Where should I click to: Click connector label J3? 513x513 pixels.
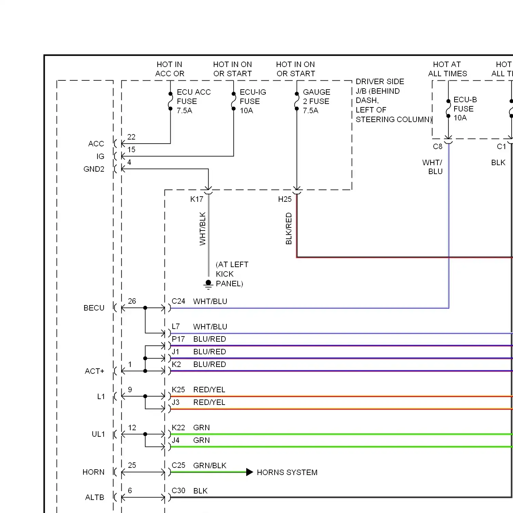click(175, 402)
